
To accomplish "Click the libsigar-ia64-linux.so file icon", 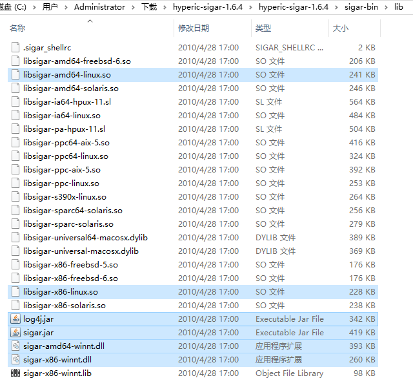I will click(x=15, y=115).
